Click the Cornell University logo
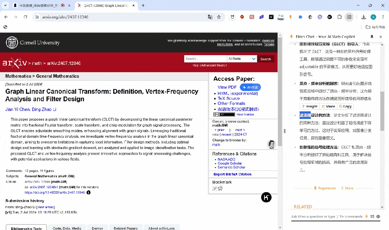This screenshot has height=230, width=389. point(33,43)
